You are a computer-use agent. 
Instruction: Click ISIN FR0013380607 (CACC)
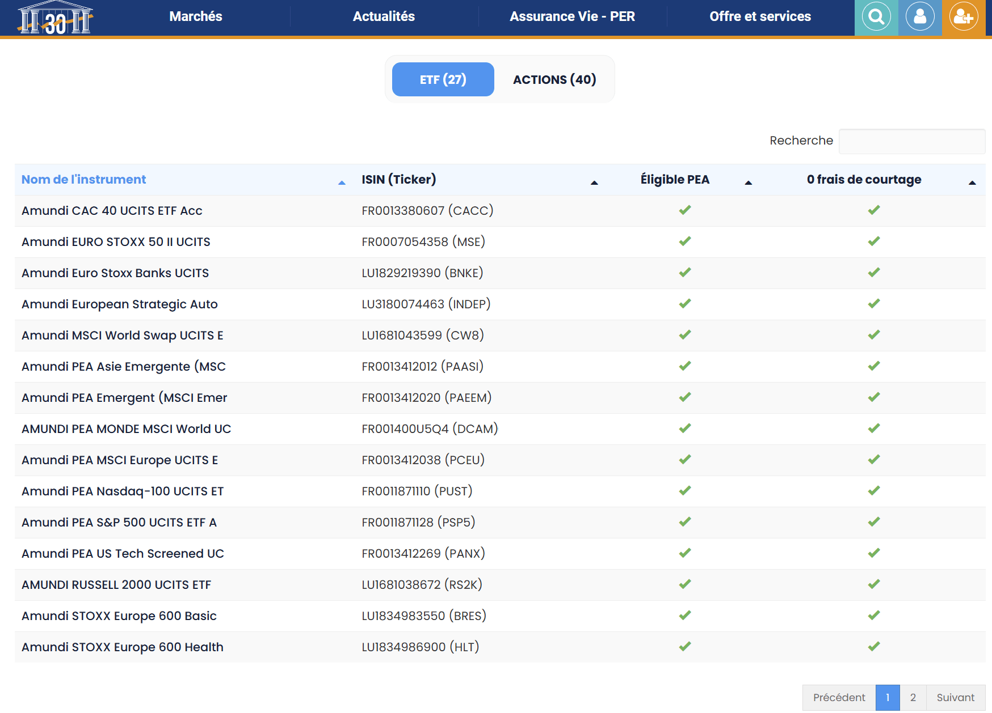(427, 211)
